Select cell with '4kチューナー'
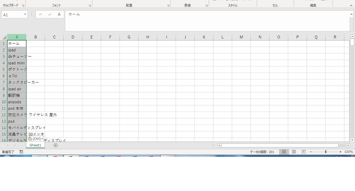This screenshot has height=191, width=355. click(17, 56)
